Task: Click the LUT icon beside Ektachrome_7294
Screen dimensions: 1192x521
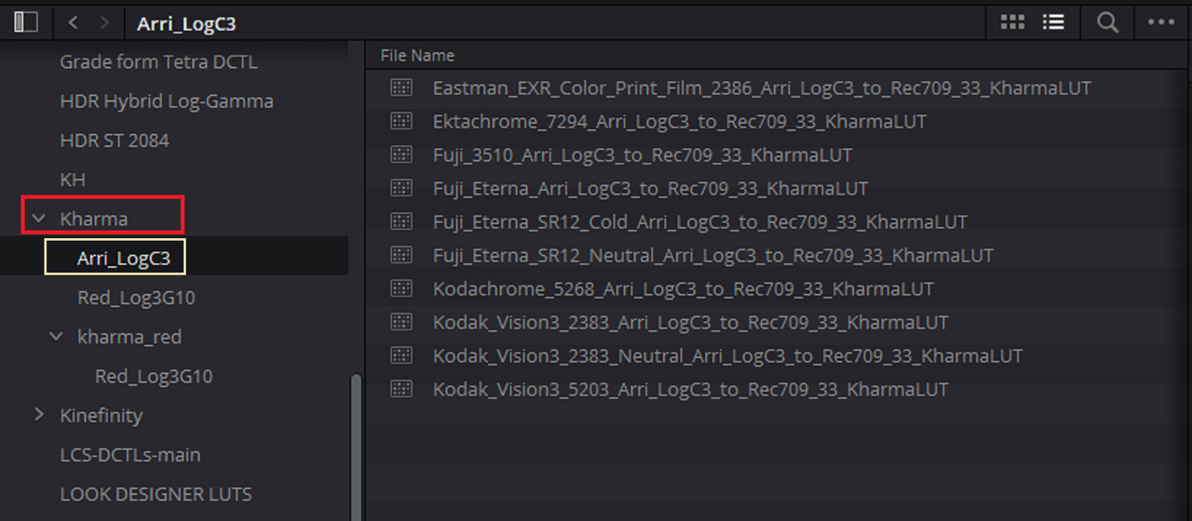Action: click(x=401, y=121)
